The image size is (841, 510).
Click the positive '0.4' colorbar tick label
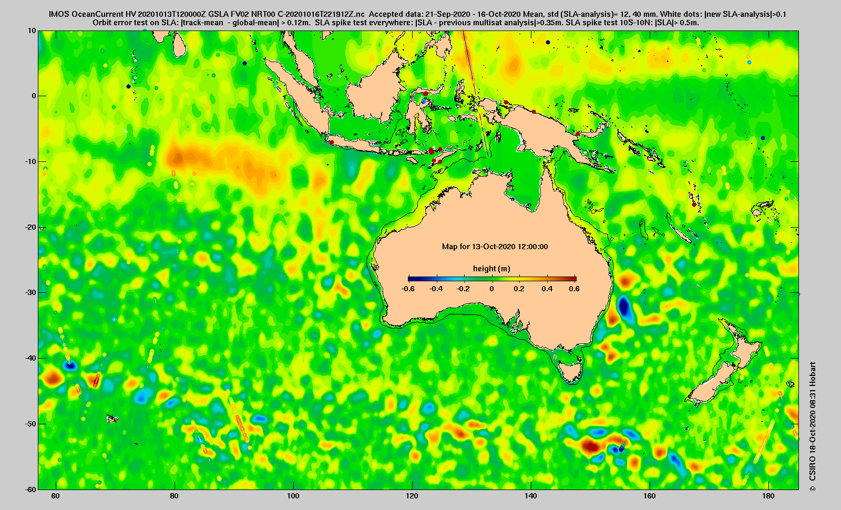(x=547, y=289)
